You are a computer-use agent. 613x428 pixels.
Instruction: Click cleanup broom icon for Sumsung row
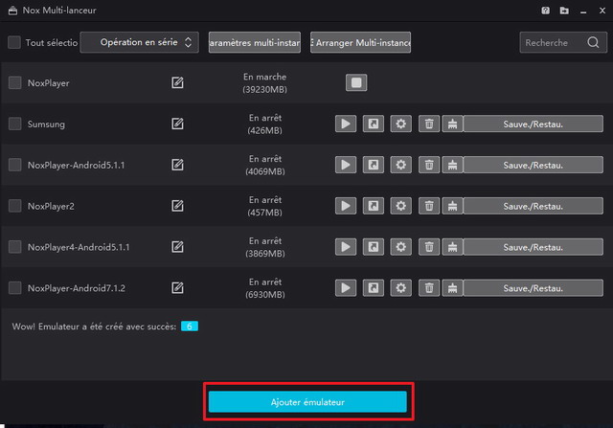453,124
